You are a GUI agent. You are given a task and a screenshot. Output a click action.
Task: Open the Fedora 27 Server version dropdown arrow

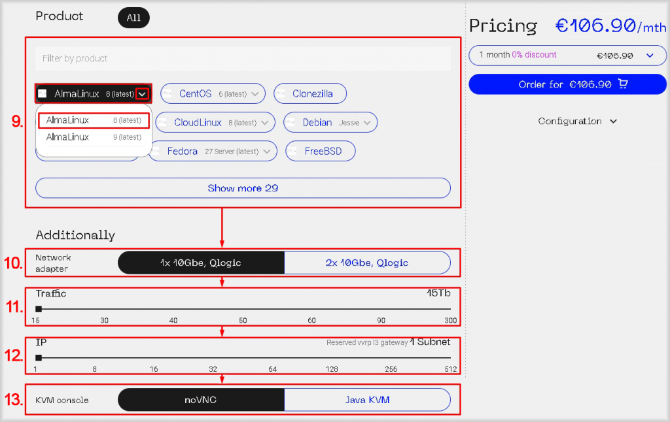tap(267, 151)
